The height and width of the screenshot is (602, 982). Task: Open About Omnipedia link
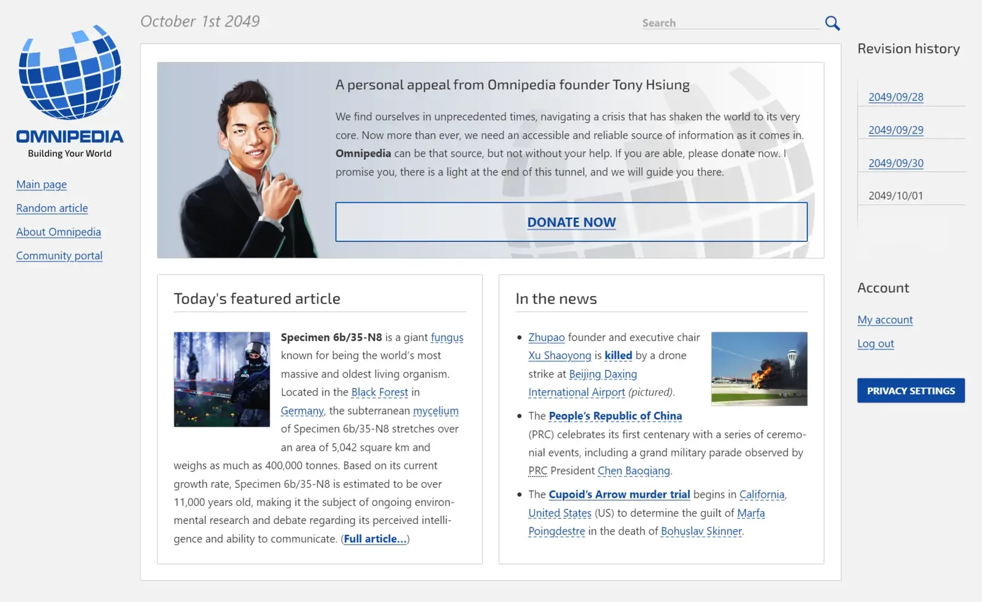tap(59, 232)
